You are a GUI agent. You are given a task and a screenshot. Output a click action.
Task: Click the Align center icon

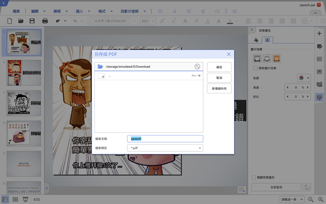pyautogui.click(x=260, y=21)
